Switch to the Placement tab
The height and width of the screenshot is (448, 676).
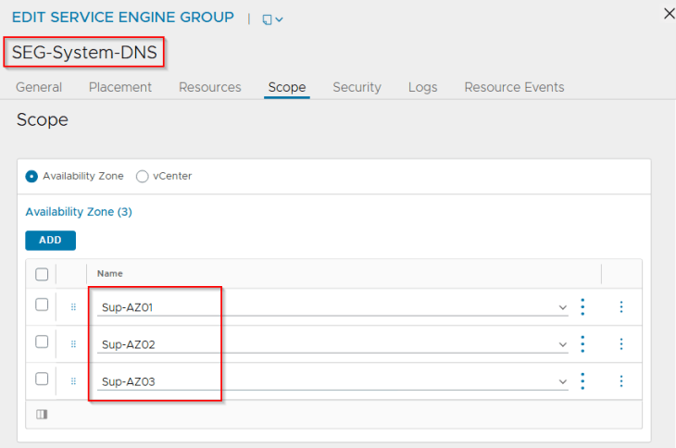[120, 87]
